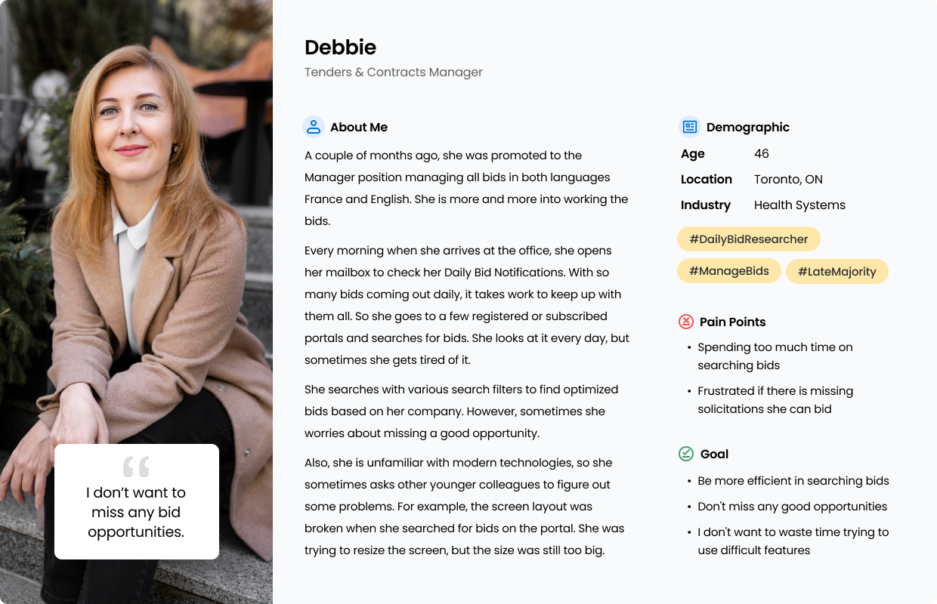937x604 pixels.
Task: Click the quote card about bid opportunities
Action: [x=137, y=501]
